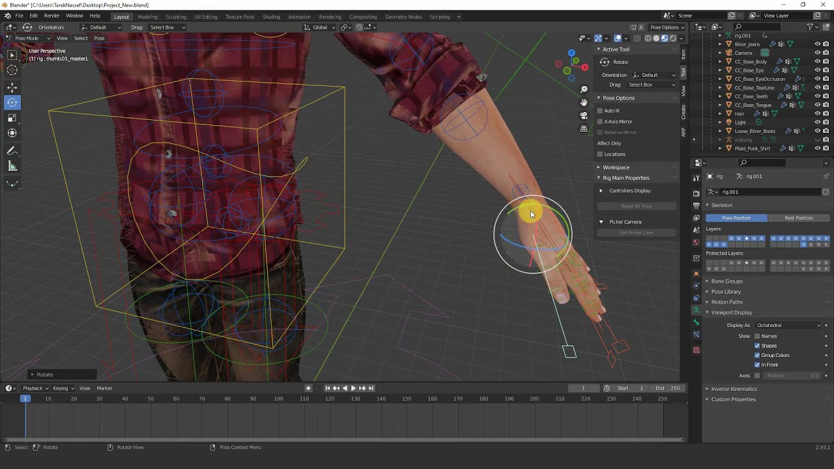The width and height of the screenshot is (834, 469).
Task: Uncheck the Shapes checkbox
Action: click(x=757, y=346)
